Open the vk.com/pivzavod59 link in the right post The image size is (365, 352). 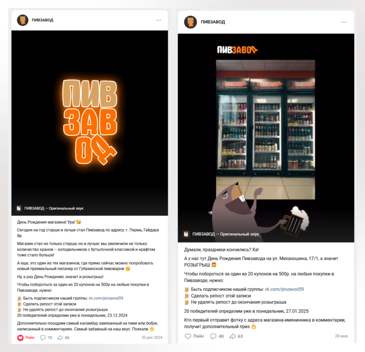point(284,289)
